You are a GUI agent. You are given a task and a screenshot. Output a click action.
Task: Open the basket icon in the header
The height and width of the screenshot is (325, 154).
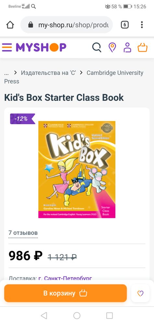point(143,47)
